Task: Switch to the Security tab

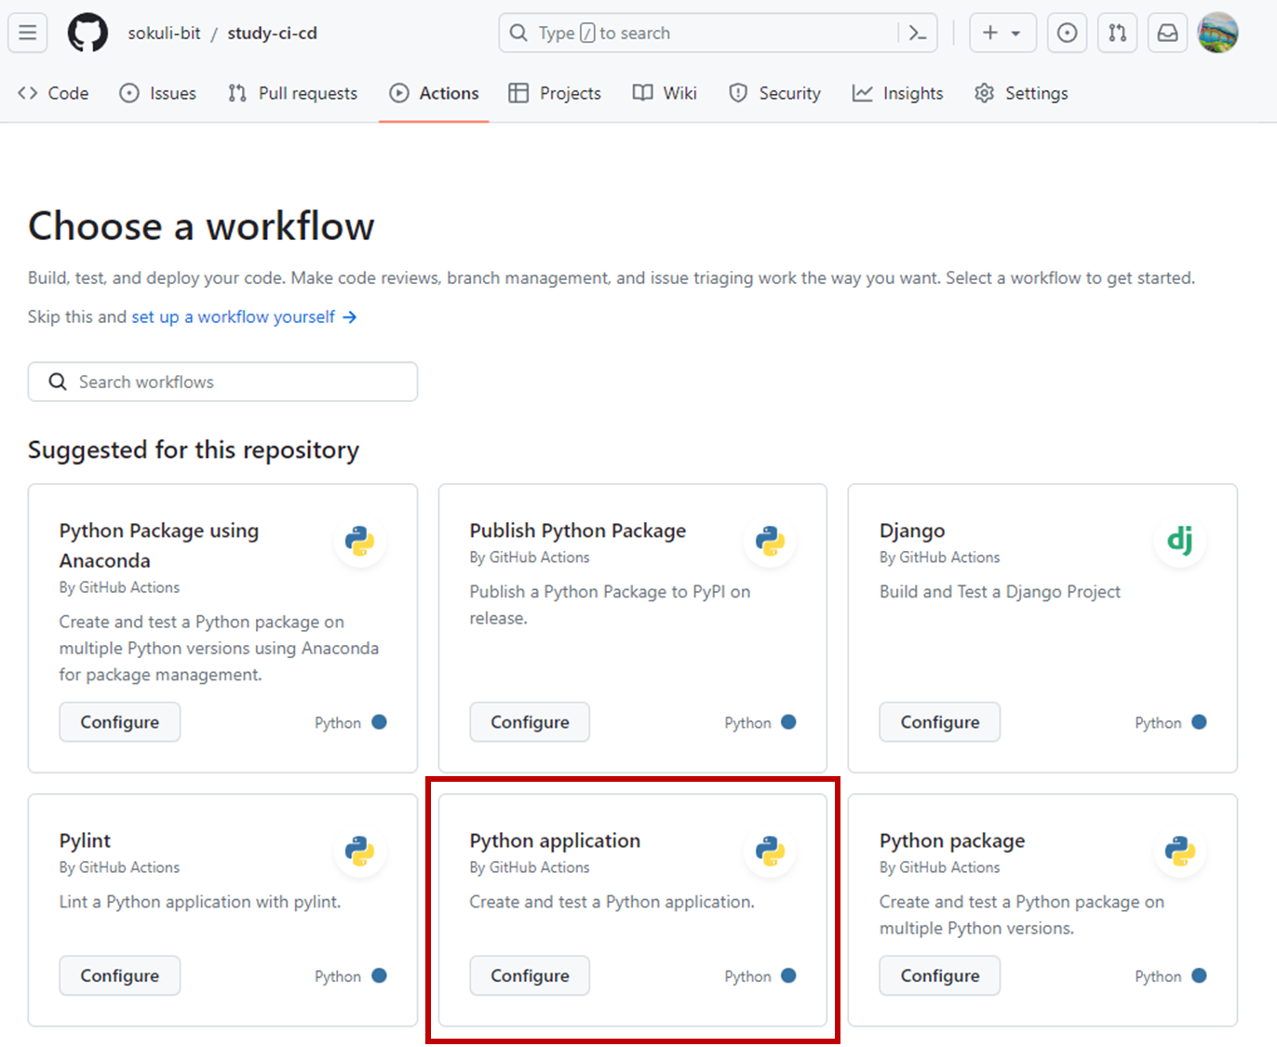Action: [x=774, y=93]
